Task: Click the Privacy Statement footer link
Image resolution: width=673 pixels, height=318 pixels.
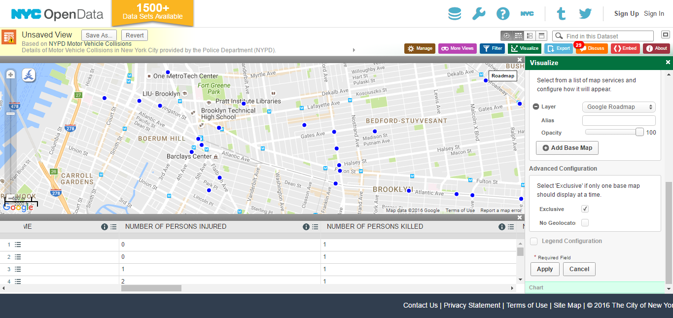Action: point(472,305)
